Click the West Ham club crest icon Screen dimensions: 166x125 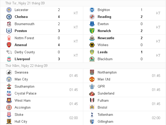[x=9, y=101]
